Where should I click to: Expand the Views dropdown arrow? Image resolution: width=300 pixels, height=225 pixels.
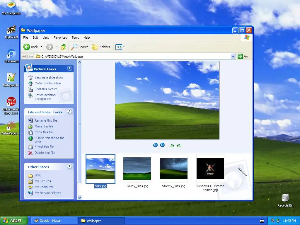coord(124,47)
